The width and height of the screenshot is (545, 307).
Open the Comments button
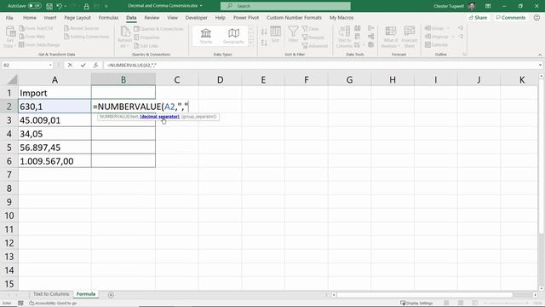(511, 17)
